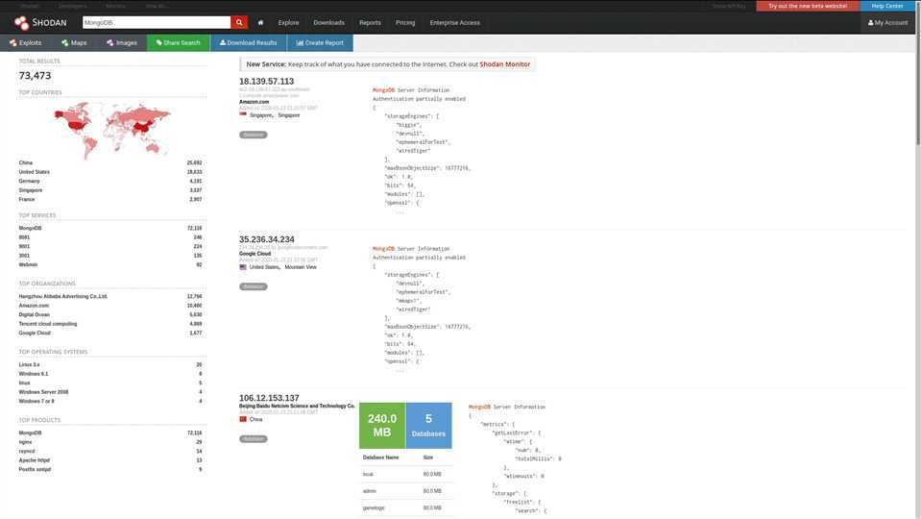The height and width of the screenshot is (519, 921).
Task: Click the tag badge under 35.236.34.234
Action: pyautogui.click(x=254, y=286)
